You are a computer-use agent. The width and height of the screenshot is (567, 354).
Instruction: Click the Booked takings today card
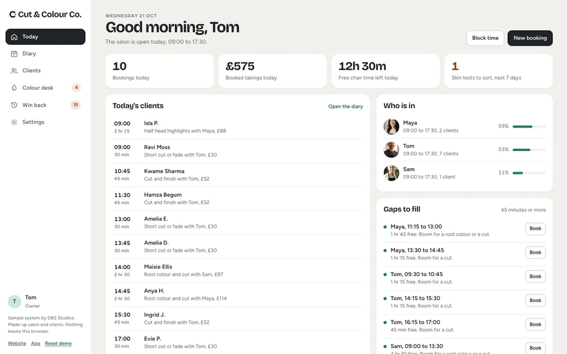[x=272, y=71]
